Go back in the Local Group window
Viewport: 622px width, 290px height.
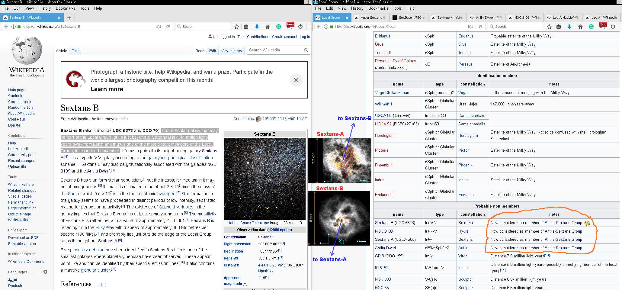(319, 27)
